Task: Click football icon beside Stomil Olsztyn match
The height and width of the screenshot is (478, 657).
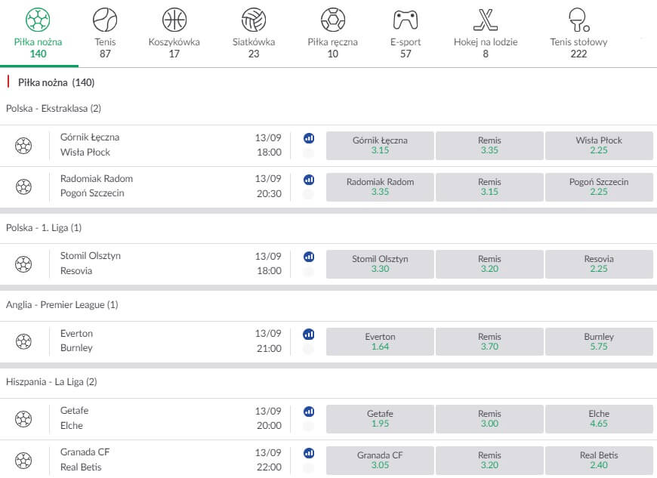Action: coord(23,264)
